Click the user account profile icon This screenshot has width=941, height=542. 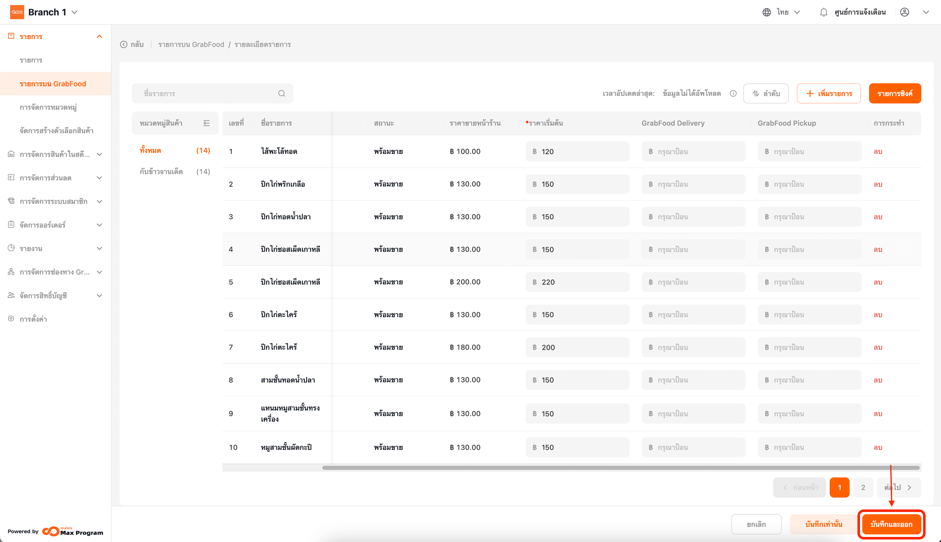[x=904, y=12]
